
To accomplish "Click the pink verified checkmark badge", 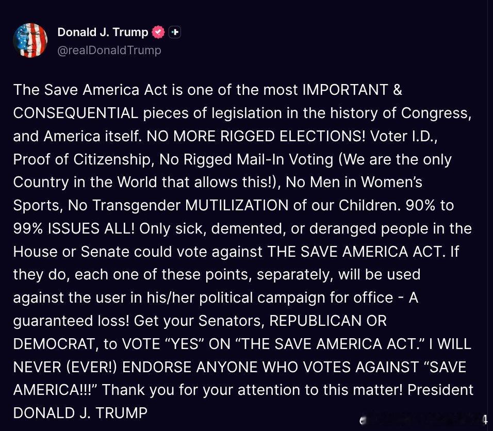I will click(158, 32).
